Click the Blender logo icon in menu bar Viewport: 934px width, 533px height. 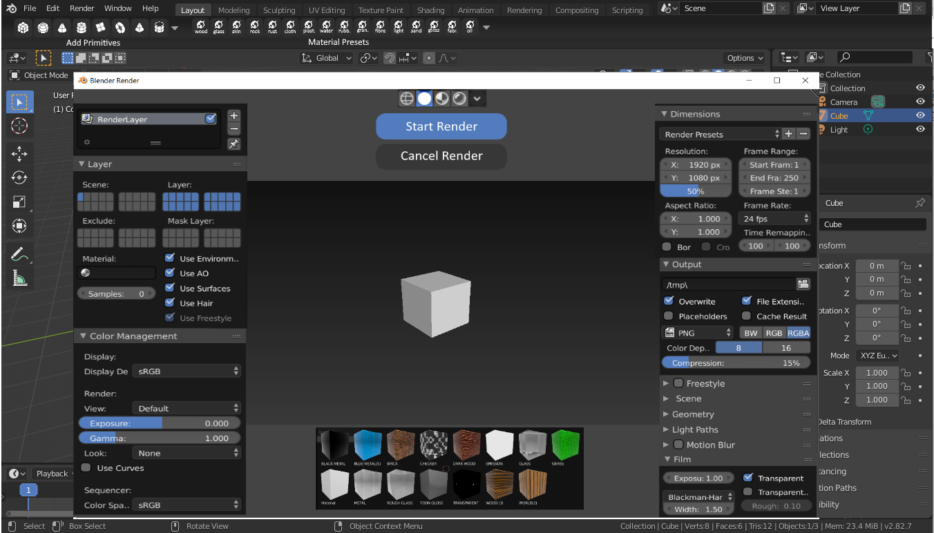pyautogui.click(x=12, y=8)
